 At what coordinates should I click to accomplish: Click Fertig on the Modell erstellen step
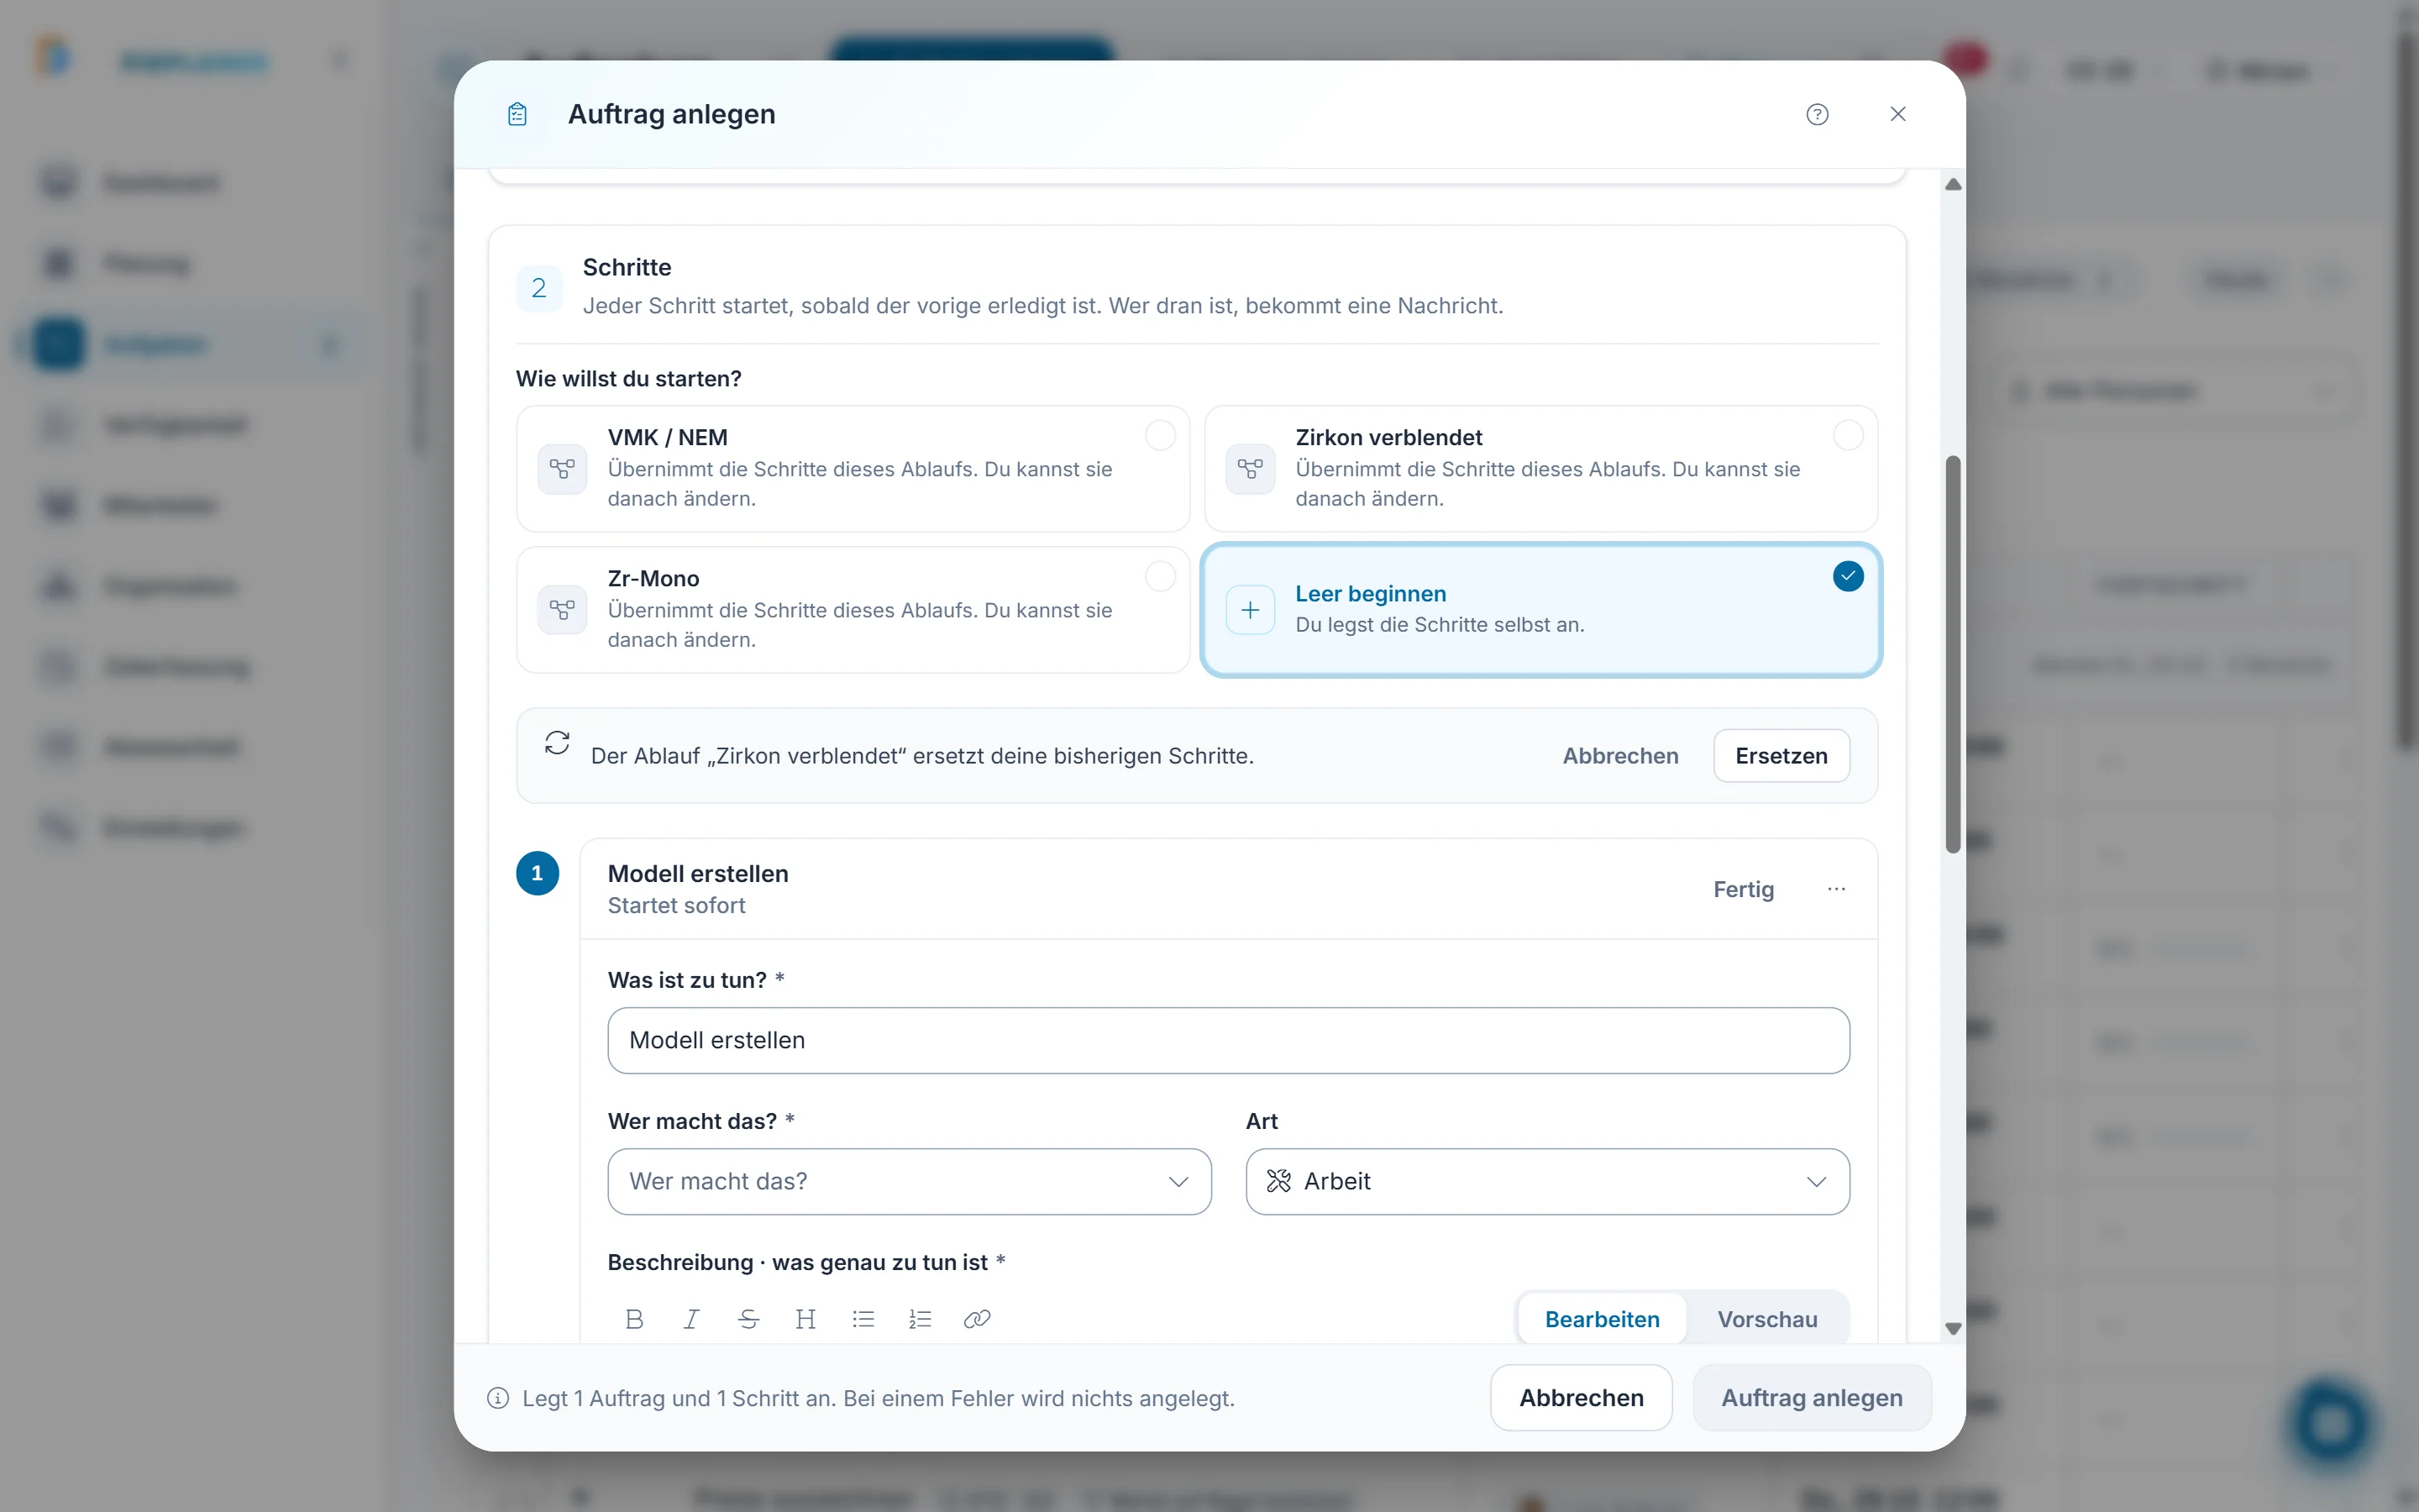point(1744,889)
